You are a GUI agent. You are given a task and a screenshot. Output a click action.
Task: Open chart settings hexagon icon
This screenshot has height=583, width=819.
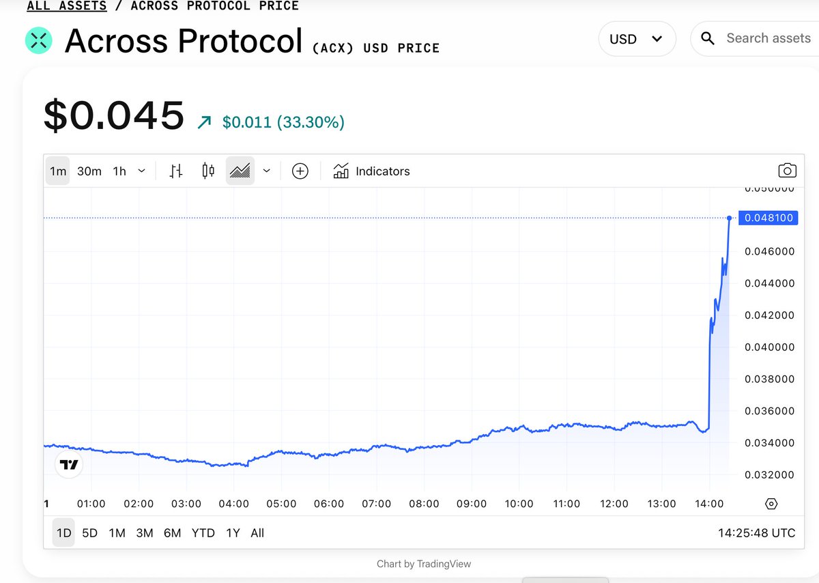(x=771, y=504)
